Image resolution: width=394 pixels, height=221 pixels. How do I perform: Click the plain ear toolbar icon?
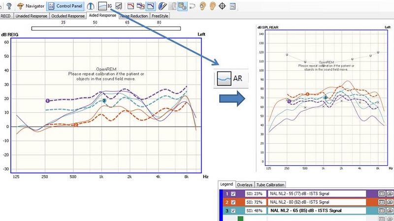pyautogui.click(x=213, y=6)
